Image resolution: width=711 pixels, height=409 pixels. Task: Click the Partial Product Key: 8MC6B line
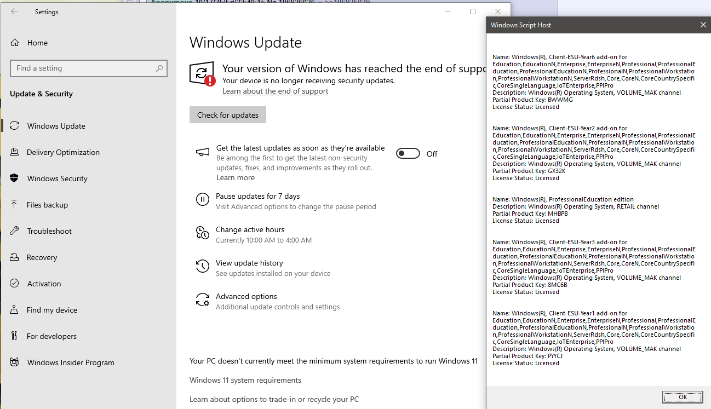530,285
